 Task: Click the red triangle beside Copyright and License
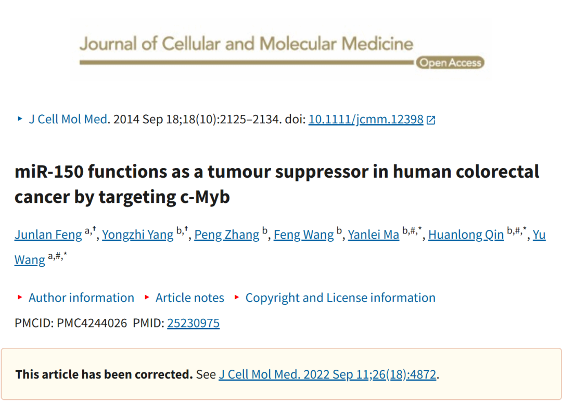click(x=237, y=297)
